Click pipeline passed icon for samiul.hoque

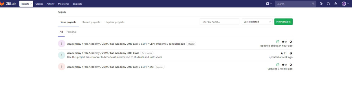point(278,42)
